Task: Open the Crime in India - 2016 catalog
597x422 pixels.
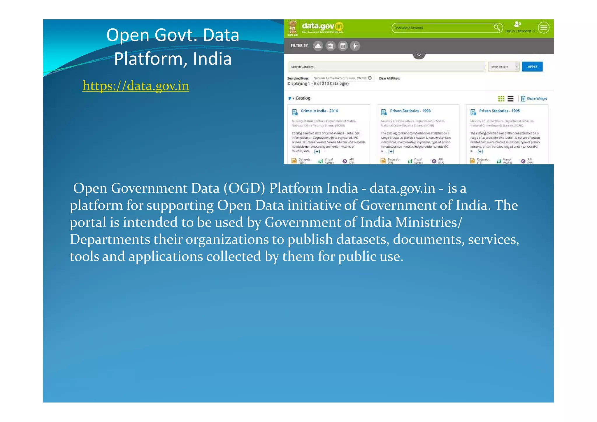Action: [x=319, y=111]
